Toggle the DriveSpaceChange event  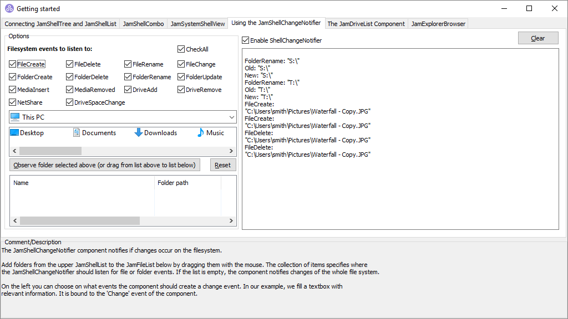(69, 102)
